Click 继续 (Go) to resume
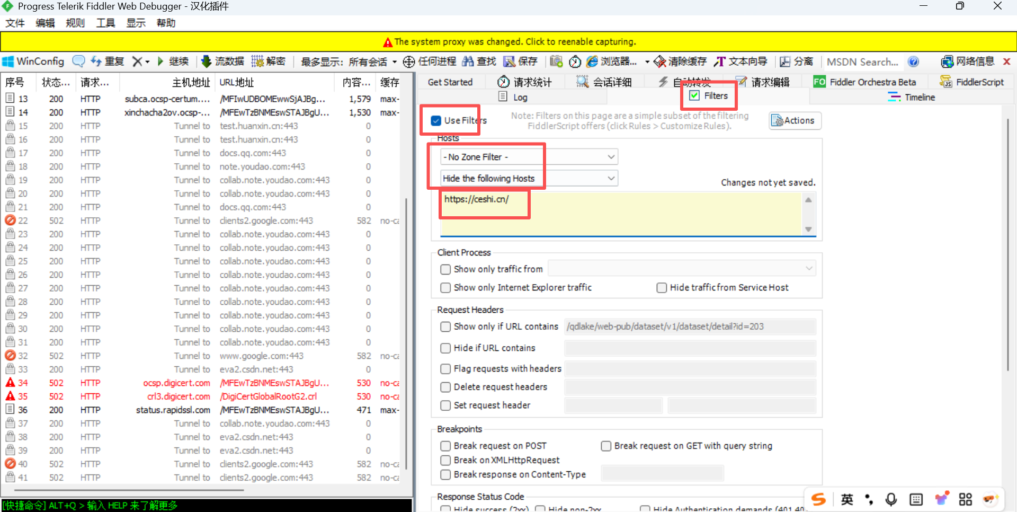The height and width of the screenshot is (512, 1017). (x=173, y=61)
